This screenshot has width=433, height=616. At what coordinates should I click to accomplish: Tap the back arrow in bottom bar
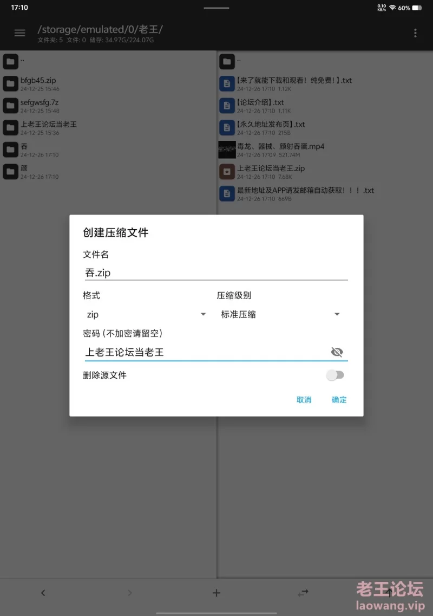tap(43, 593)
